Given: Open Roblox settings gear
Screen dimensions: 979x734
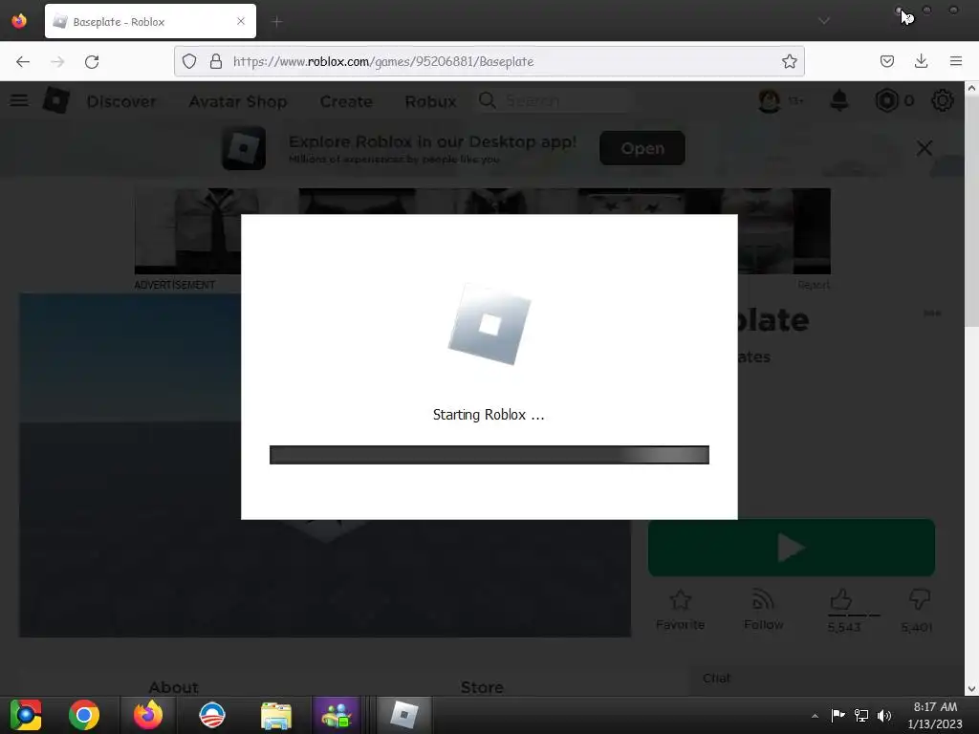Looking at the screenshot, I should click(942, 100).
